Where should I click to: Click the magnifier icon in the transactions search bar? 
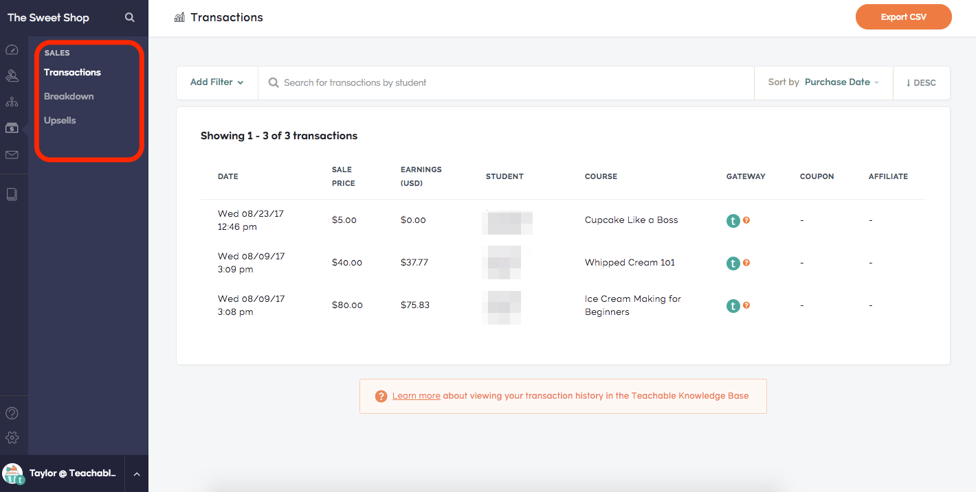[273, 82]
